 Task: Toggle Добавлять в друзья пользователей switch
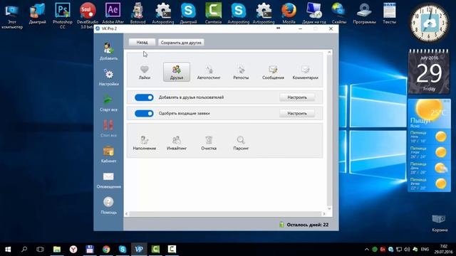point(144,97)
